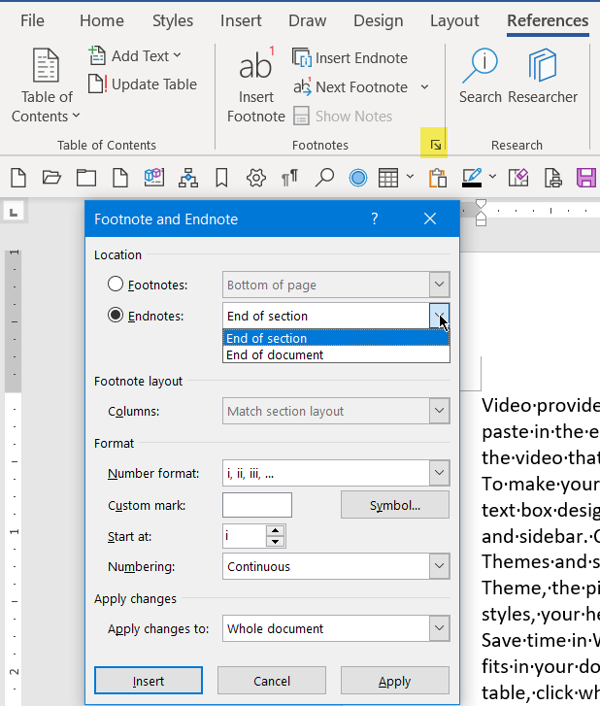The width and height of the screenshot is (600, 706).
Task: Click the Apply button
Action: point(395,681)
